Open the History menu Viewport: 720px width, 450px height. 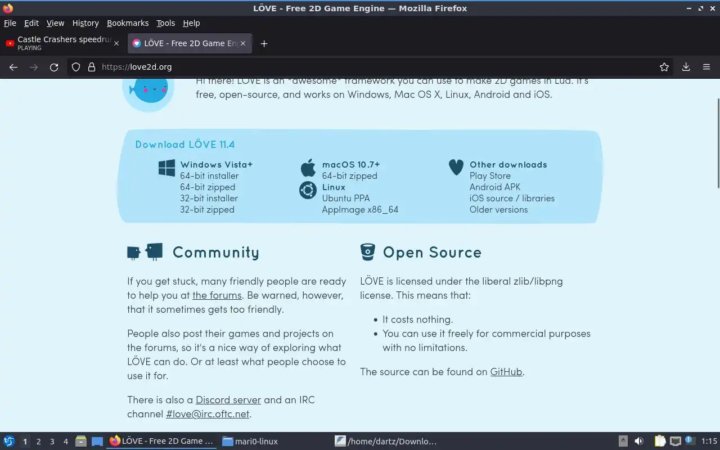pos(85,23)
